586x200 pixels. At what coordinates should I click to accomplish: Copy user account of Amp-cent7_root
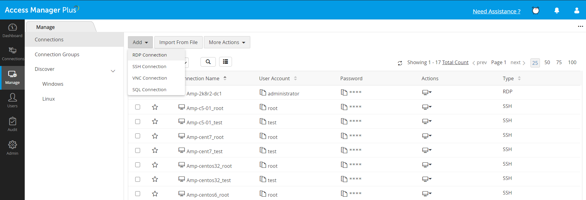pos(263,136)
